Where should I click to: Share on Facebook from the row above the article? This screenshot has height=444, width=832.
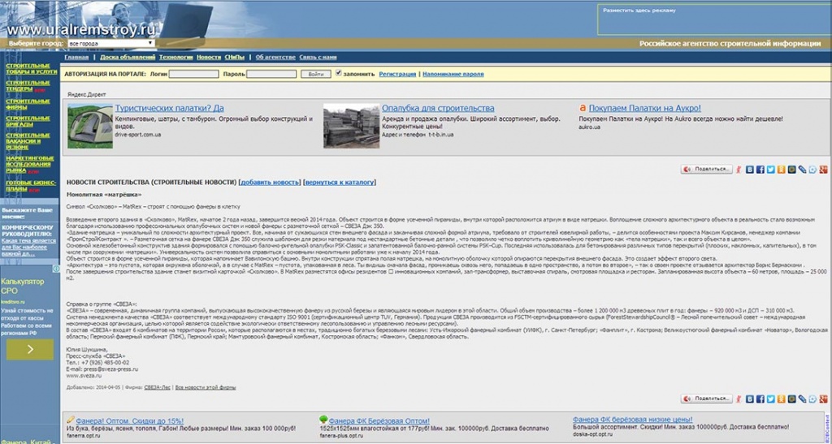pos(760,170)
